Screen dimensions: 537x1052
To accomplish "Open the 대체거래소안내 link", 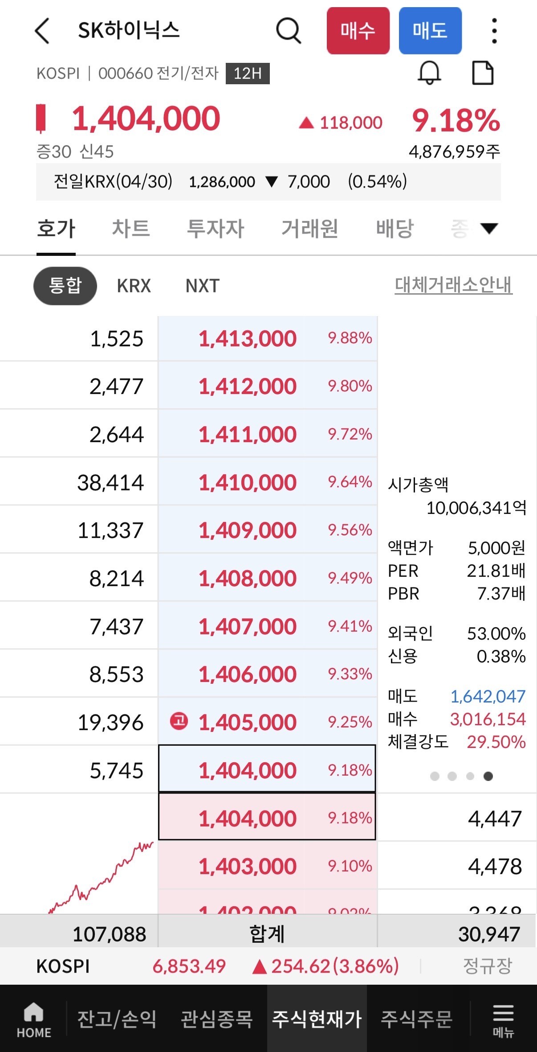I will tap(454, 285).
